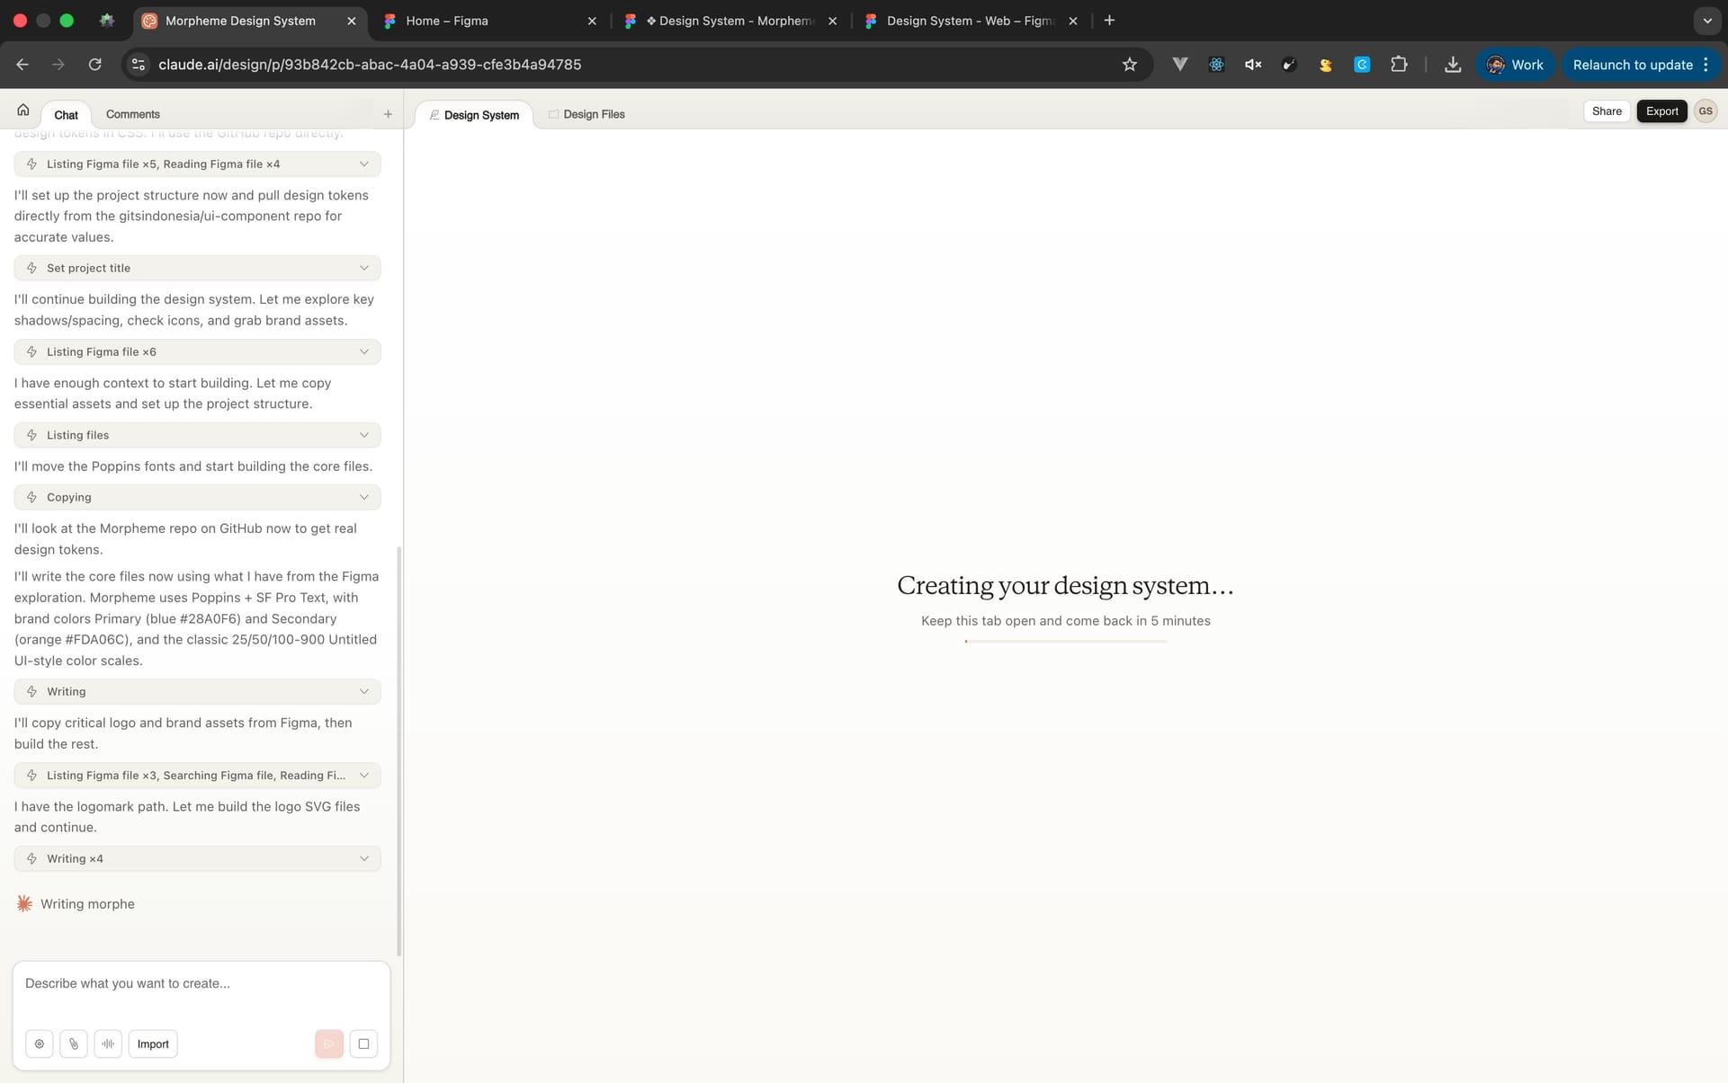Switch to the Comments tab
This screenshot has height=1083, width=1728.
pos(132,114)
